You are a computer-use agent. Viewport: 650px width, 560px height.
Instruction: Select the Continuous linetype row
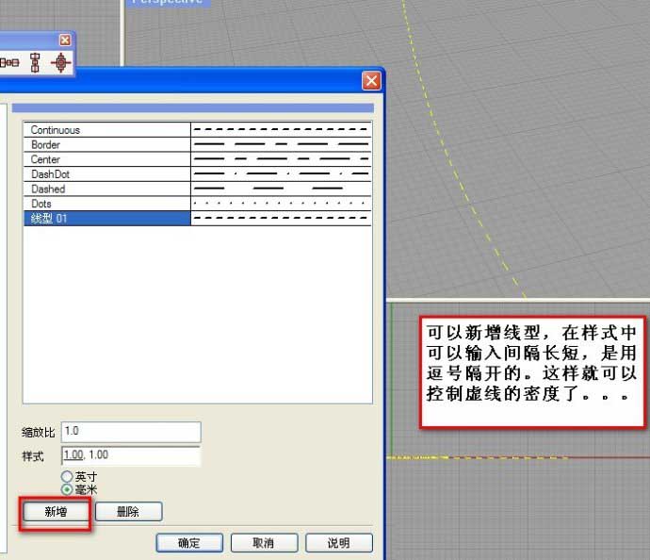[197, 130]
